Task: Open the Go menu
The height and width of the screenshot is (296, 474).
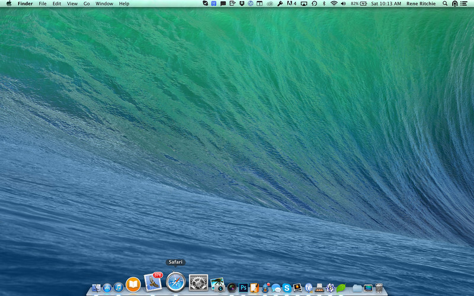Action: [87, 4]
